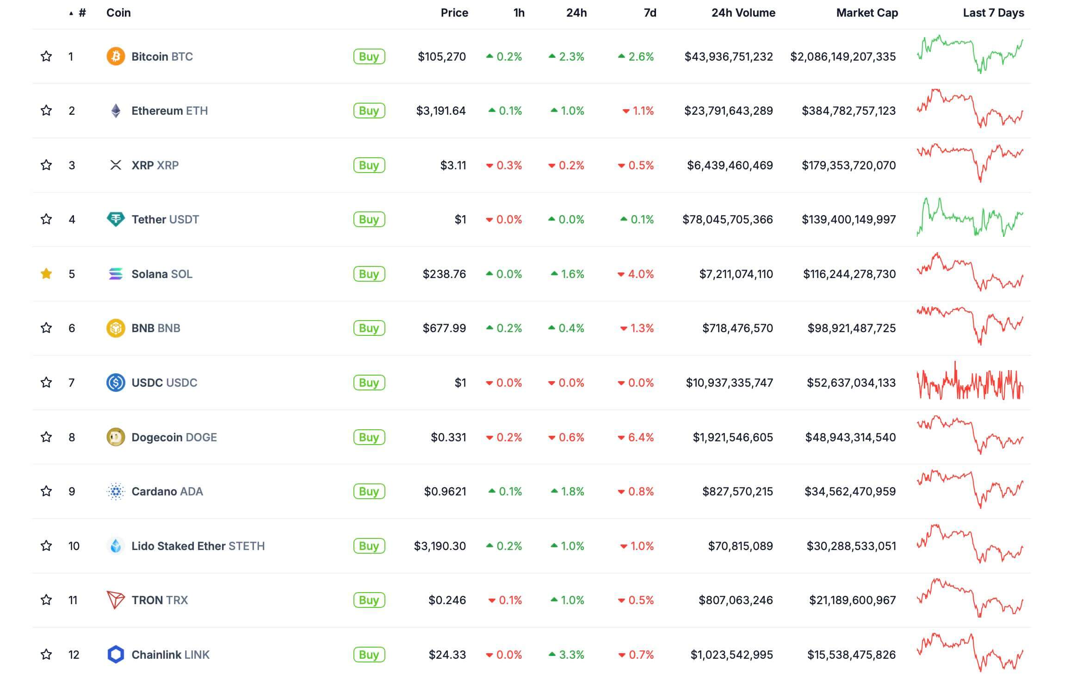Click Ethereum price $3,191.64
The height and width of the screenshot is (680, 1077).
click(x=441, y=111)
